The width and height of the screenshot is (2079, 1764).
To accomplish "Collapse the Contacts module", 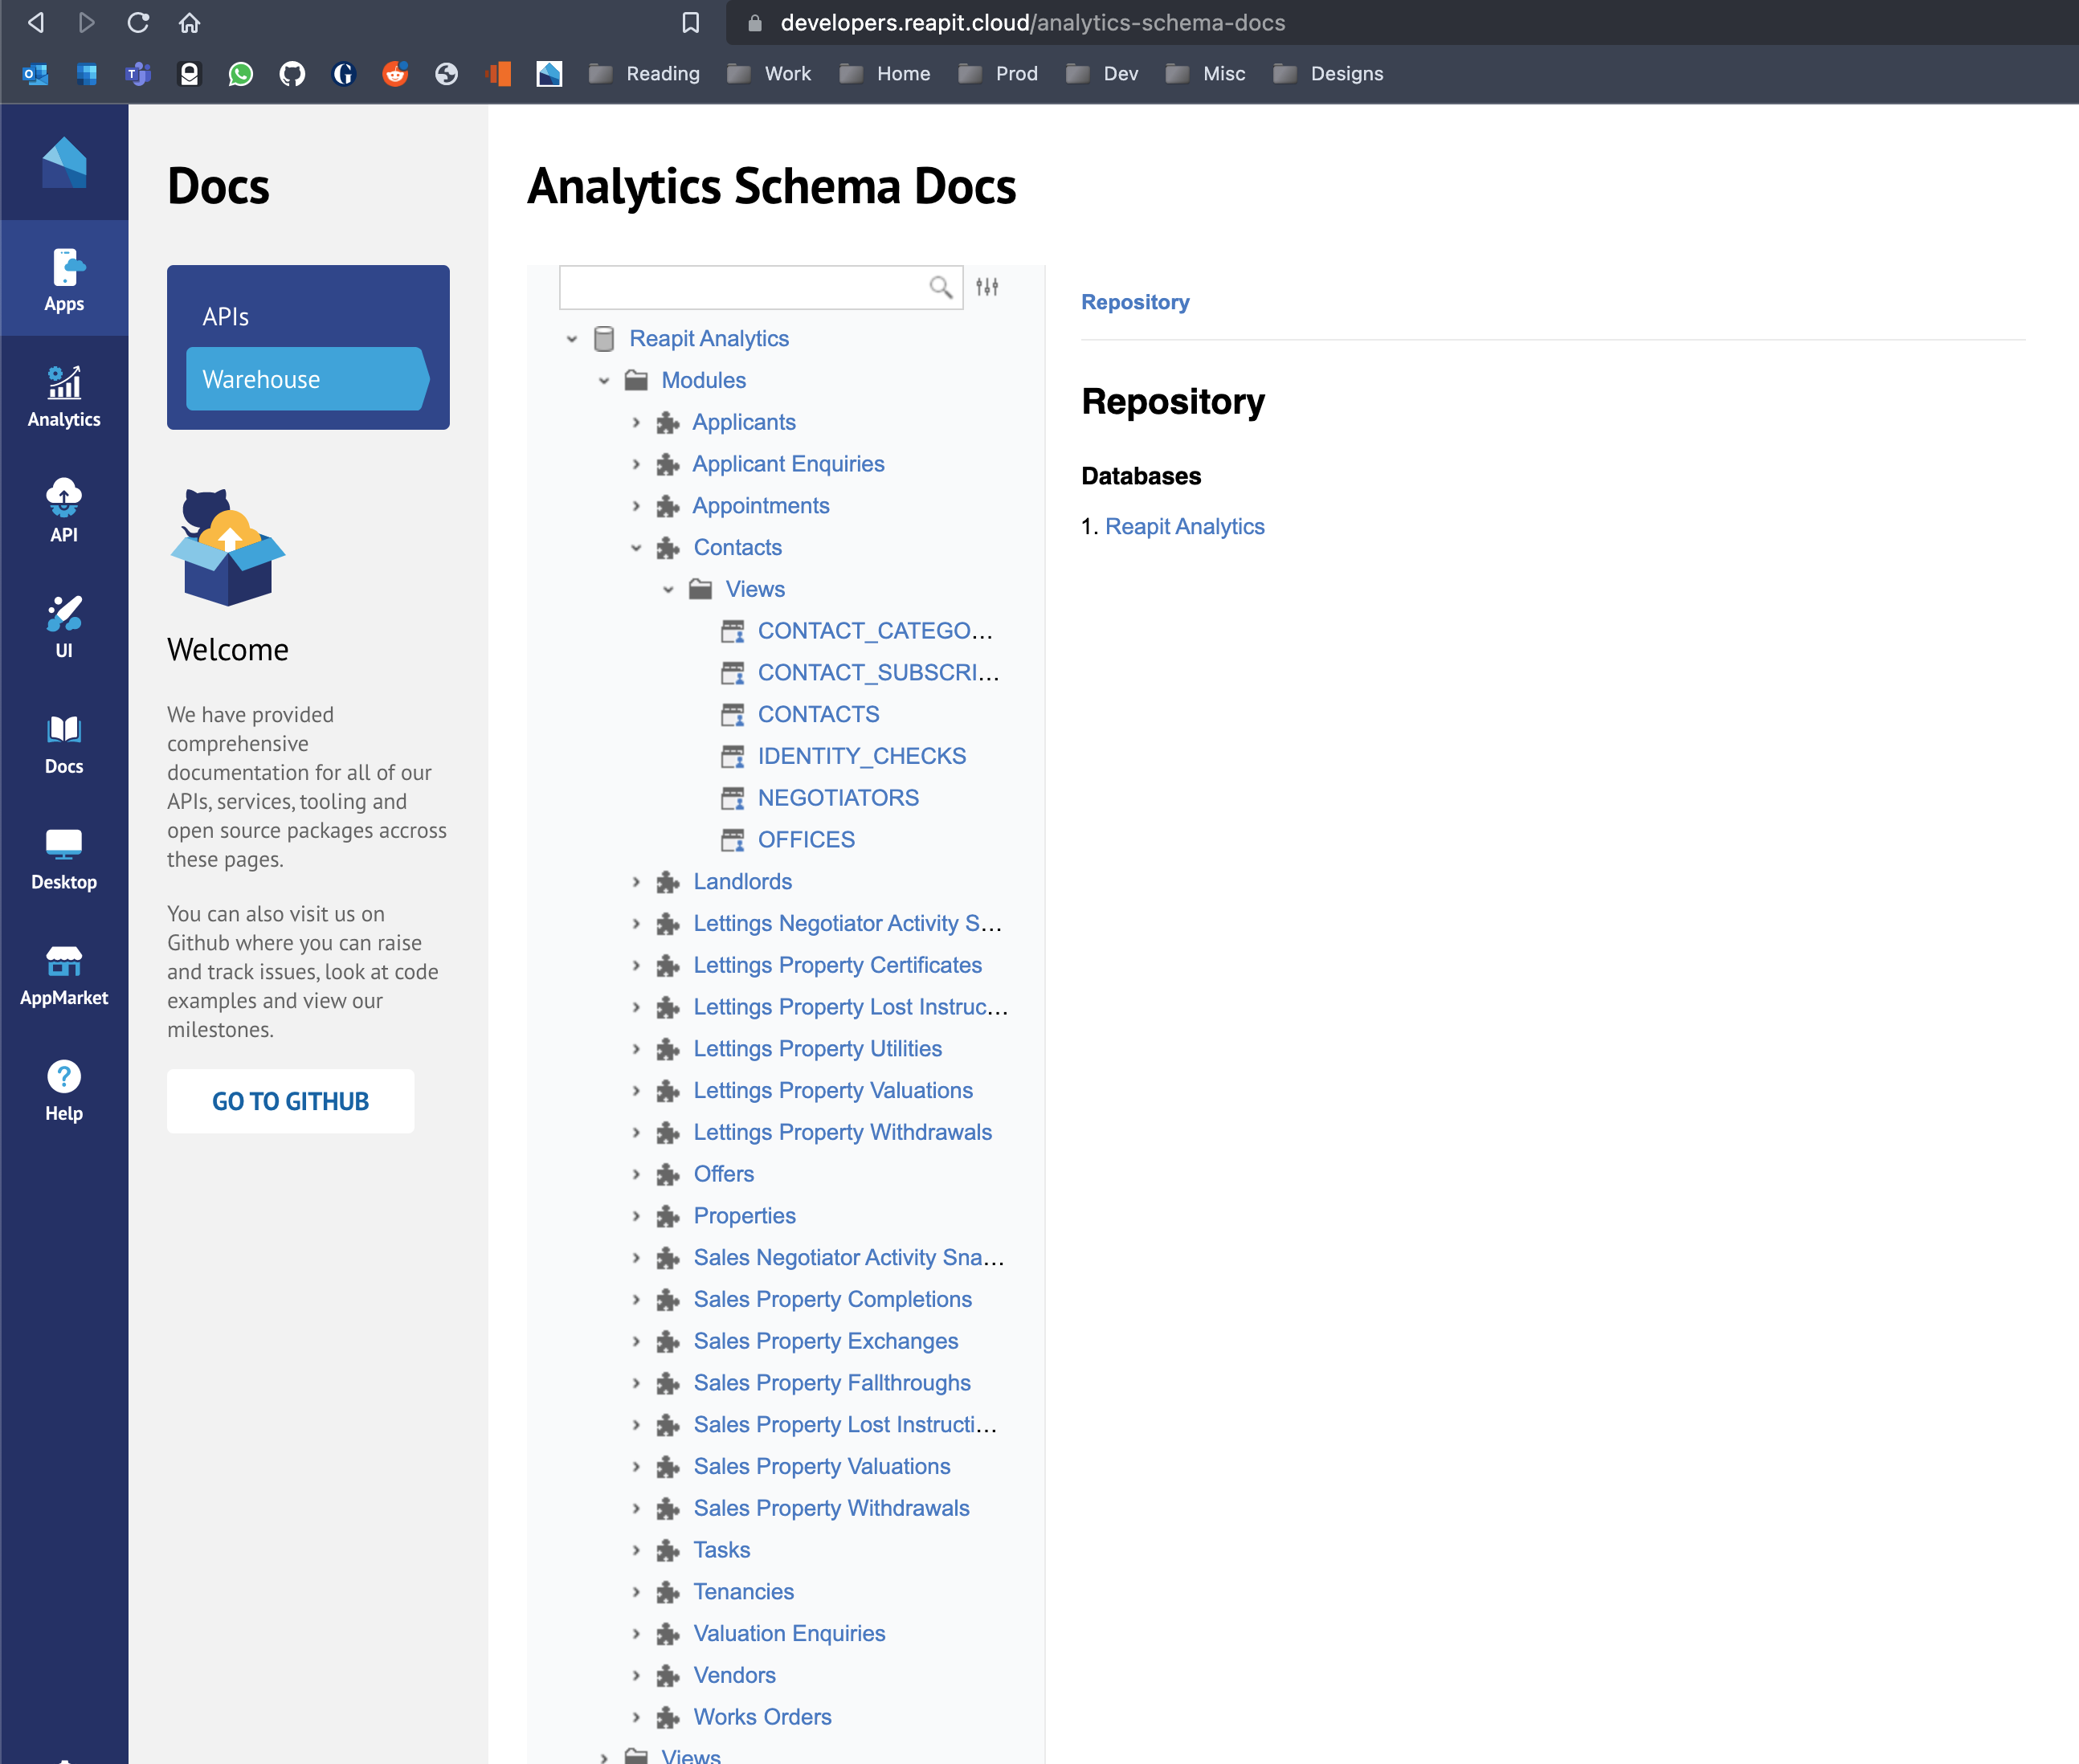I will [637, 547].
